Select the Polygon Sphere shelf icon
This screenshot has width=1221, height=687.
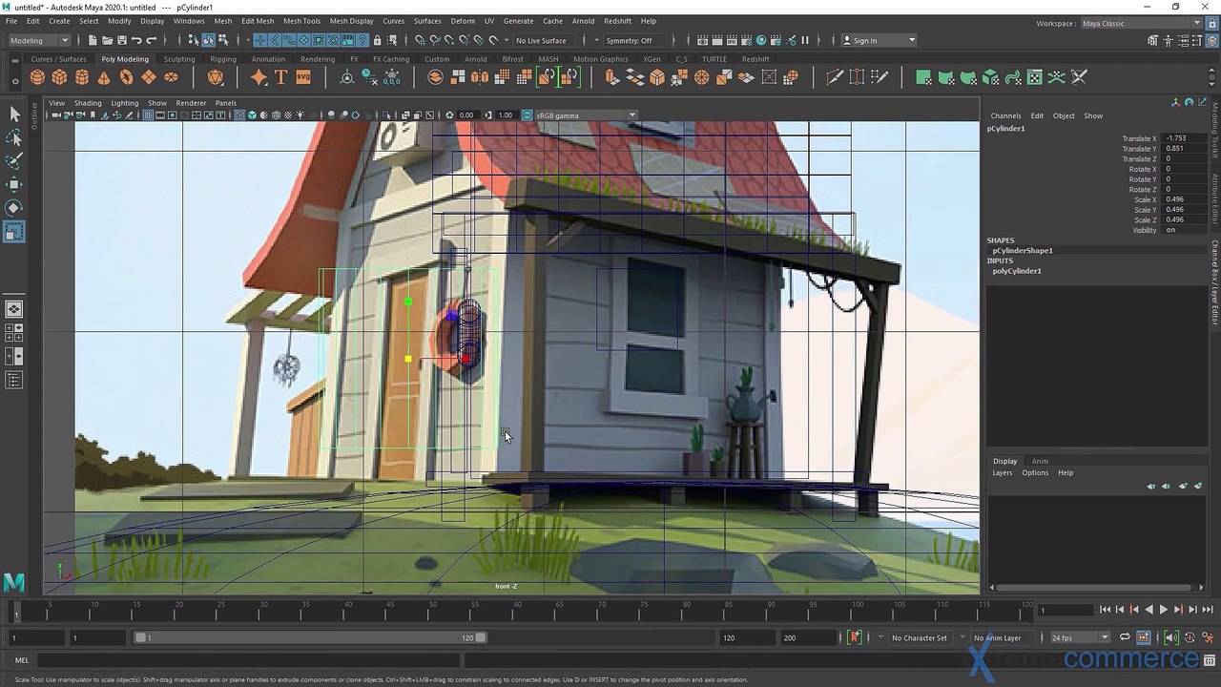point(37,77)
